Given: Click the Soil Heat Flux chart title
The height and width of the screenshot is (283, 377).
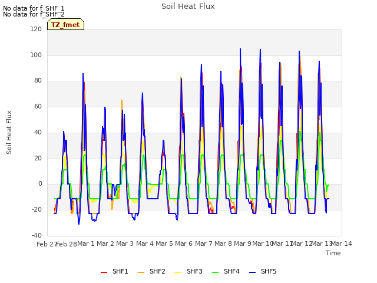Looking at the screenshot, I should pyautogui.click(x=188, y=6).
